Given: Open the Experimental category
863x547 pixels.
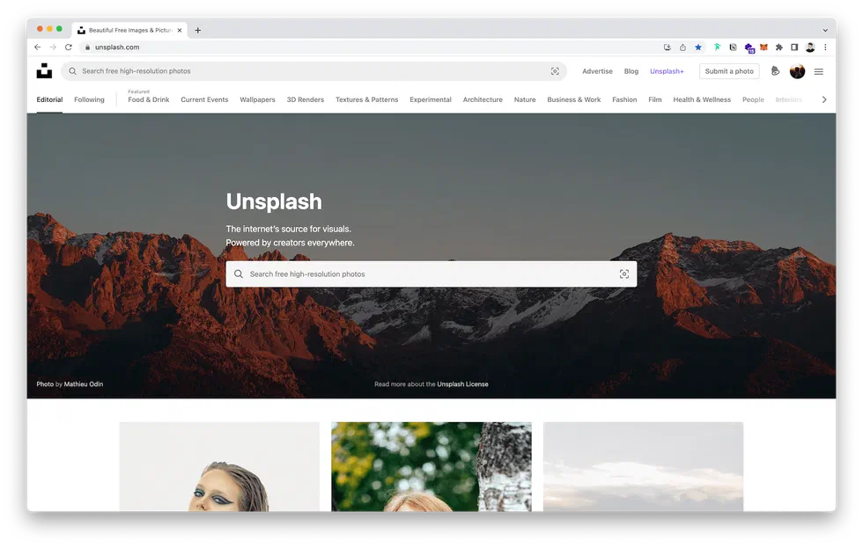Looking at the screenshot, I should pos(431,99).
